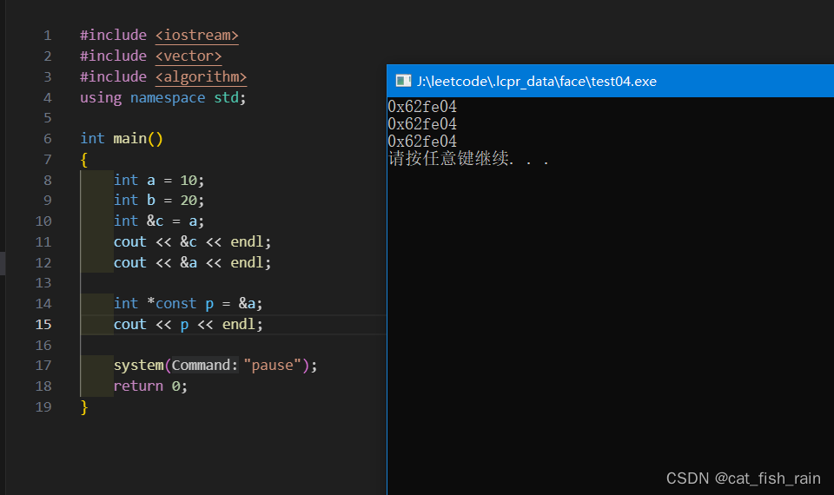This screenshot has height=495, width=834.
Task: Click line number 1 in the gutter
Action: [47, 36]
